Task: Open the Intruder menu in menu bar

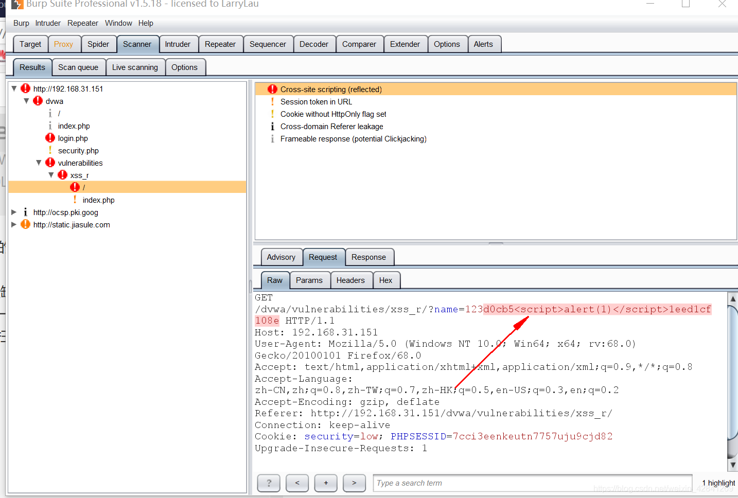Action: pos(48,23)
